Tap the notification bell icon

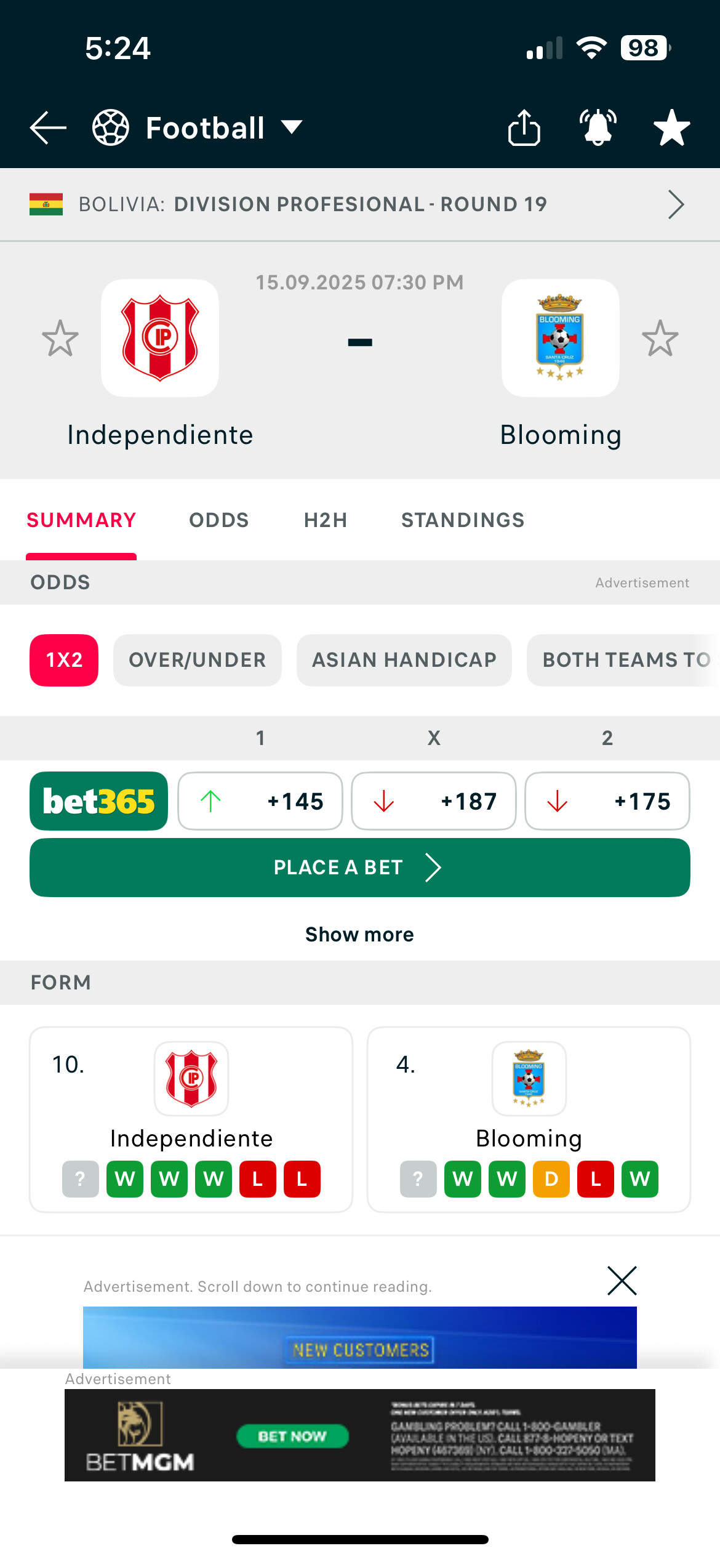598,127
